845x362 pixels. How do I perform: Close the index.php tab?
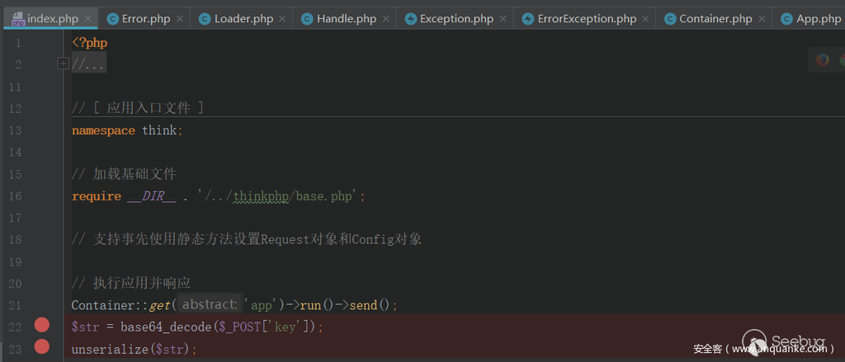tap(88, 18)
